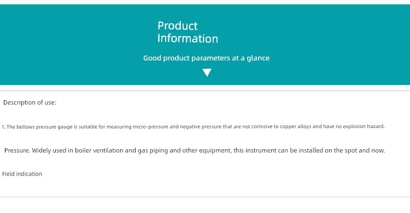This screenshot has width=410, height=213.
Task: Click the 'at a glance' words in the subtitle
Action: click(250, 58)
